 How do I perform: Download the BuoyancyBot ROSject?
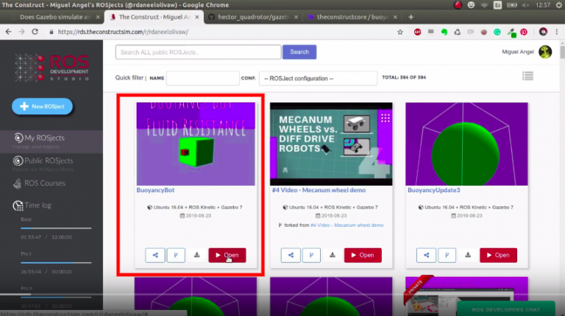(196, 255)
